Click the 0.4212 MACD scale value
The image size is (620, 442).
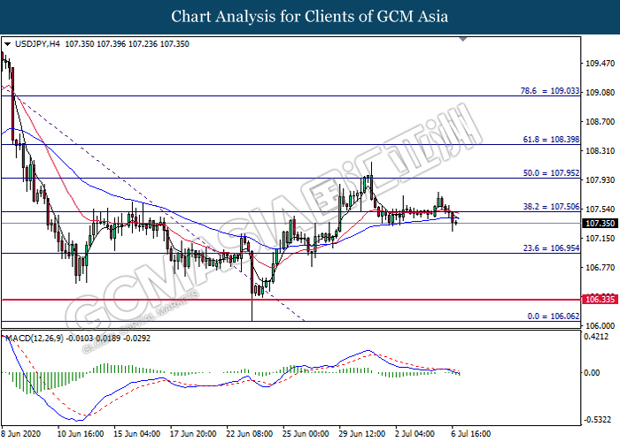pyautogui.click(x=597, y=337)
